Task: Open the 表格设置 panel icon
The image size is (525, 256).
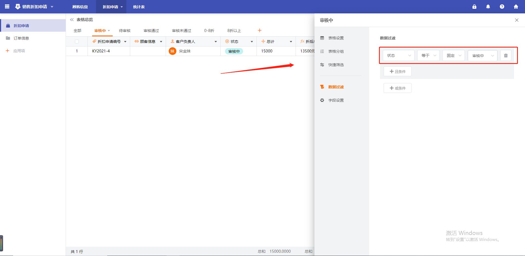Action: tap(322, 38)
